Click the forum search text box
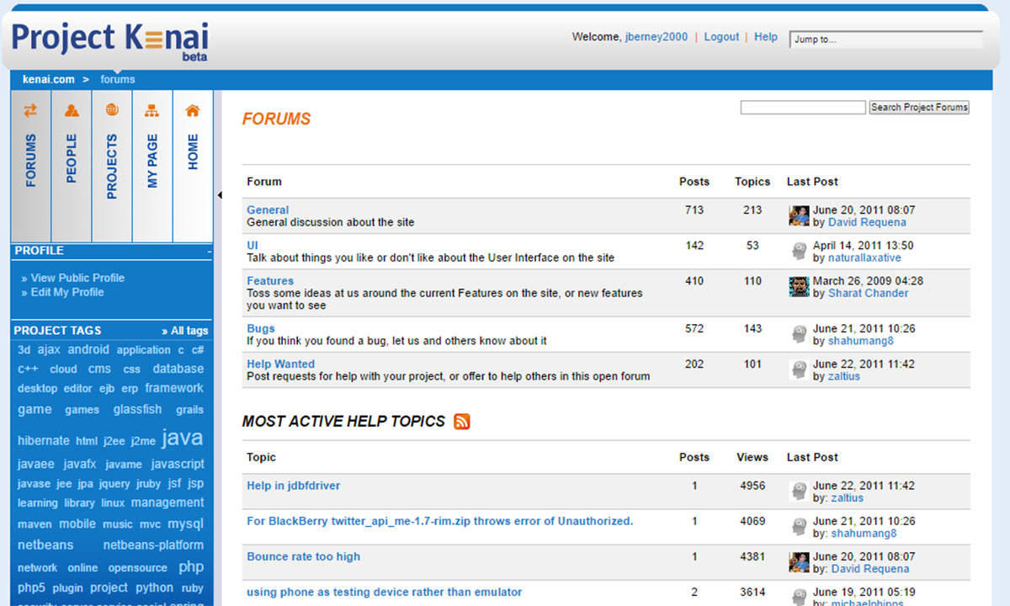Viewport: 1010px width, 606px height. 803,107
